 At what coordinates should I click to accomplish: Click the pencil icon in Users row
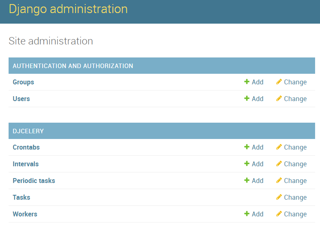(x=279, y=99)
